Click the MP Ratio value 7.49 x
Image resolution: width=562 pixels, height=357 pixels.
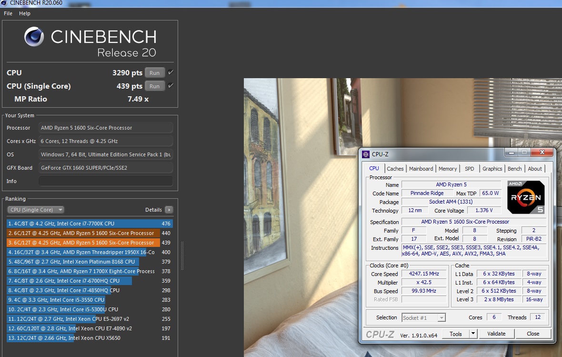(138, 99)
